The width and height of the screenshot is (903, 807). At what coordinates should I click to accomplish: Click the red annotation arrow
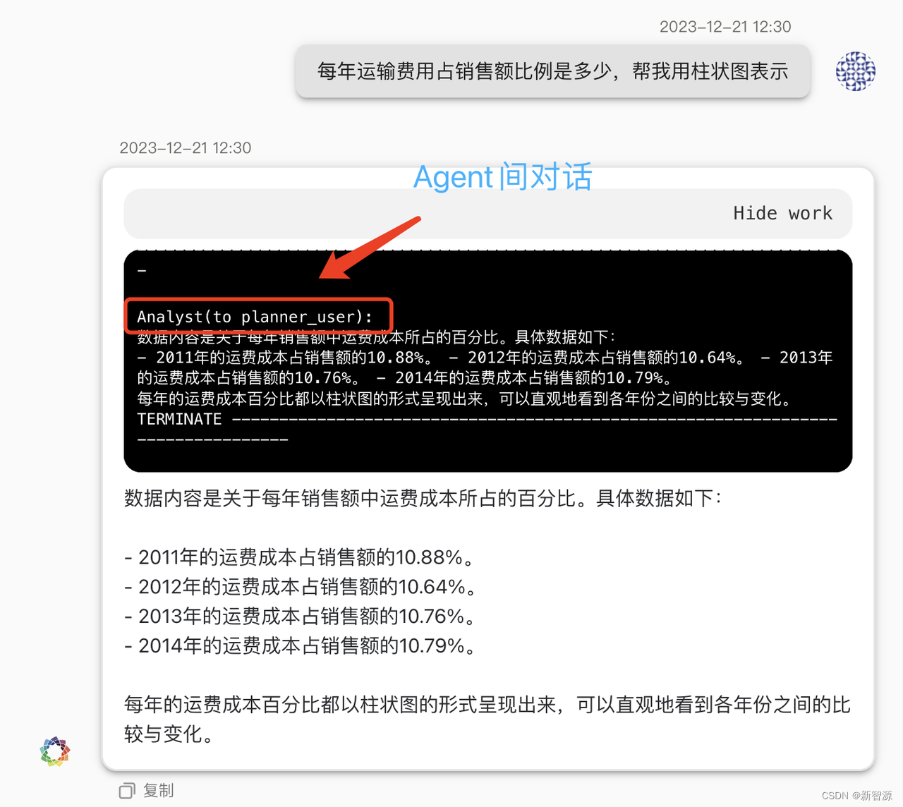coord(370,248)
